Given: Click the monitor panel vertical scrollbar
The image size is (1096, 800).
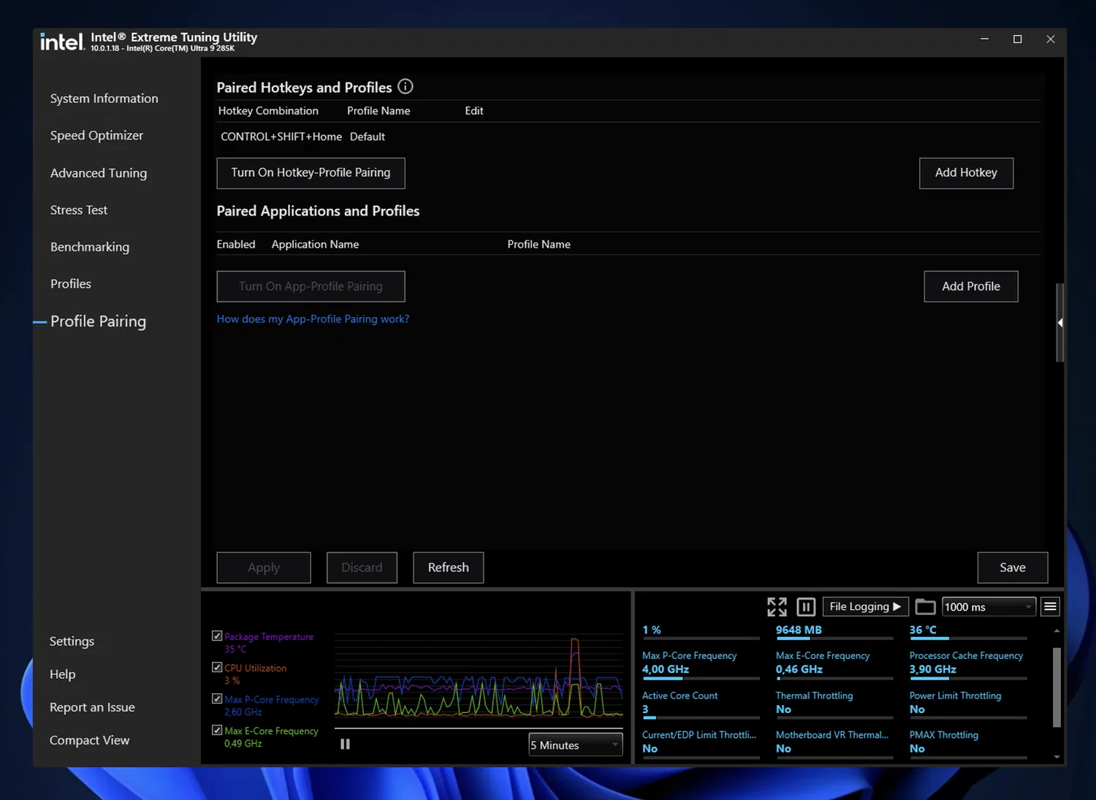Looking at the screenshot, I should [x=1056, y=687].
